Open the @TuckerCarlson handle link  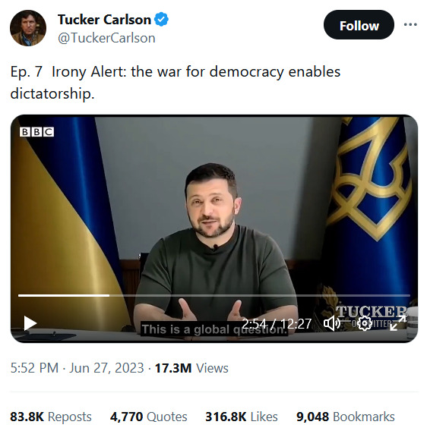pyautogui.click(x=106, y=38)
